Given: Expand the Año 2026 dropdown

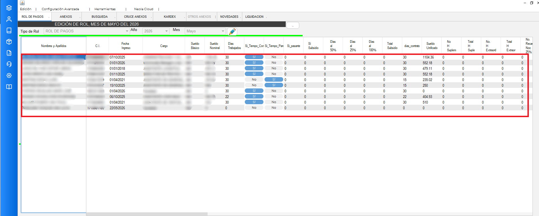Looking at the screenshot, I should pos(156,31).
